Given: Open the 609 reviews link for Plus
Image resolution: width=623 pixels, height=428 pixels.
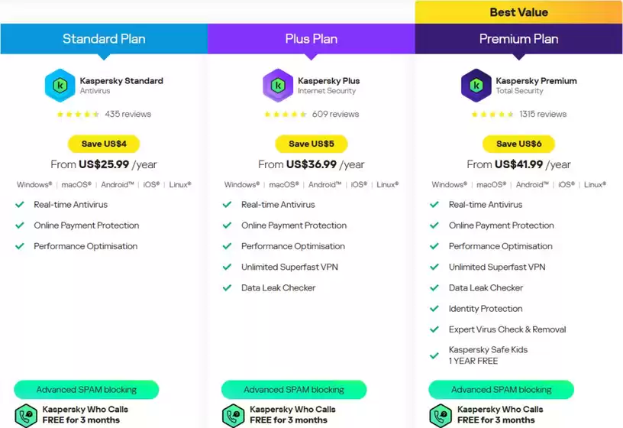Looking at the screenshot, I should point(335,115).
